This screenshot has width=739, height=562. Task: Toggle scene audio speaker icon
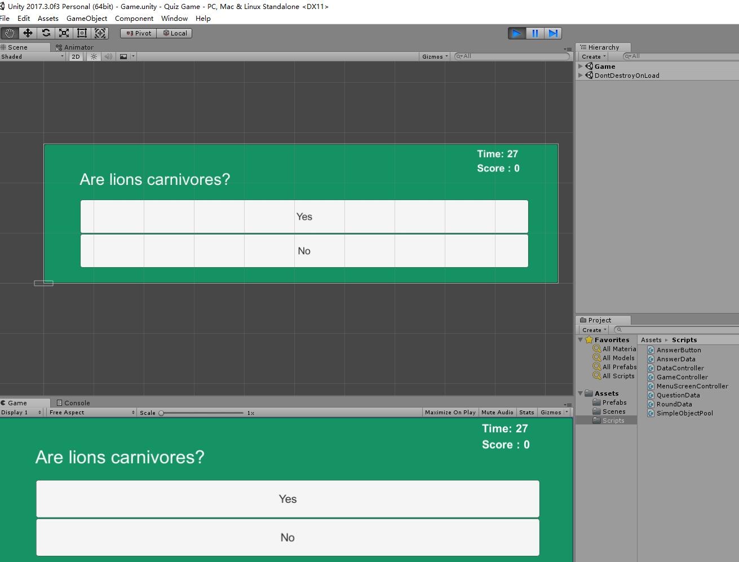coord(108,56)
